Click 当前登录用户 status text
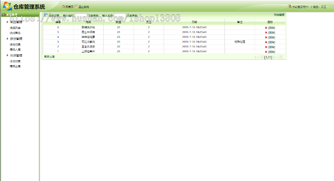The image size is (334, 181). 309,7
